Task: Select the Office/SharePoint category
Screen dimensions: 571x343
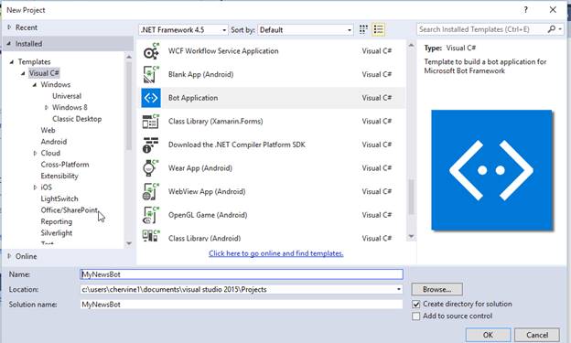Action: coord(70,210)
